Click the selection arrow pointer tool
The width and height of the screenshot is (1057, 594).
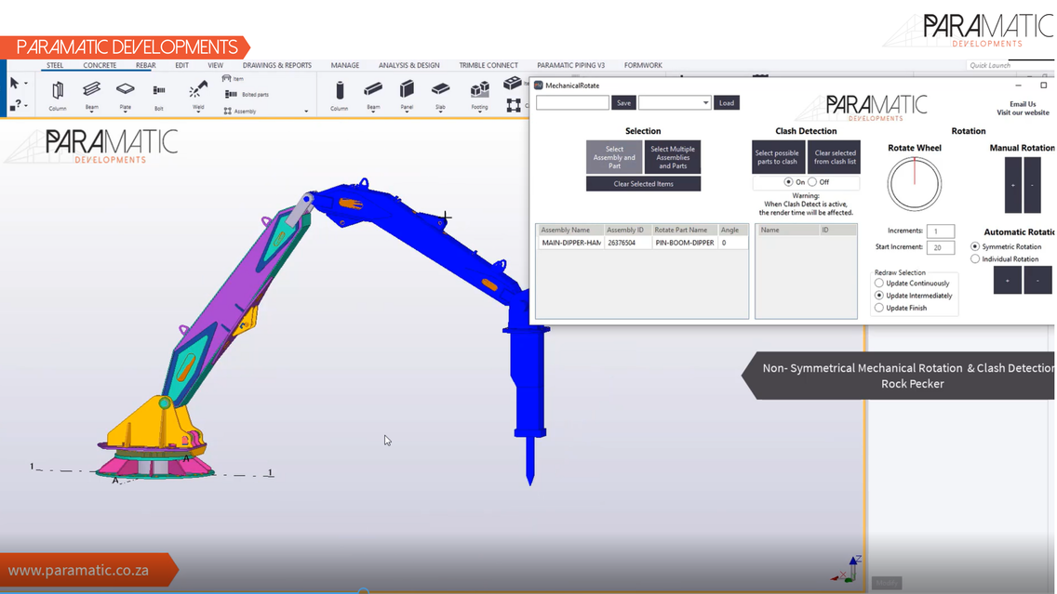coord(14,84)
